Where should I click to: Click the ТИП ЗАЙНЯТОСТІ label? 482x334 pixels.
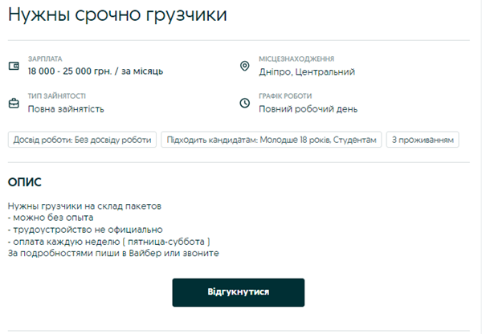(x=56, y=96)
